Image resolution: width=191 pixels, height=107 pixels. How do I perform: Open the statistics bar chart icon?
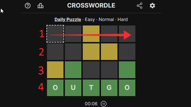pos(41,6)
